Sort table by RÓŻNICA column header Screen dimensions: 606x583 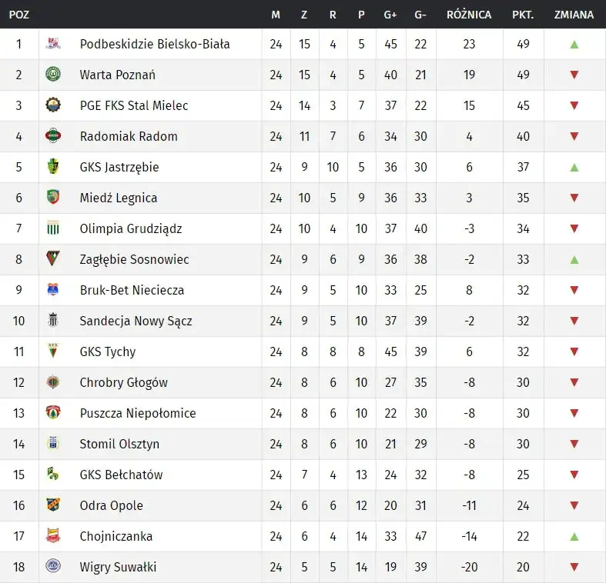click(469, 15)
